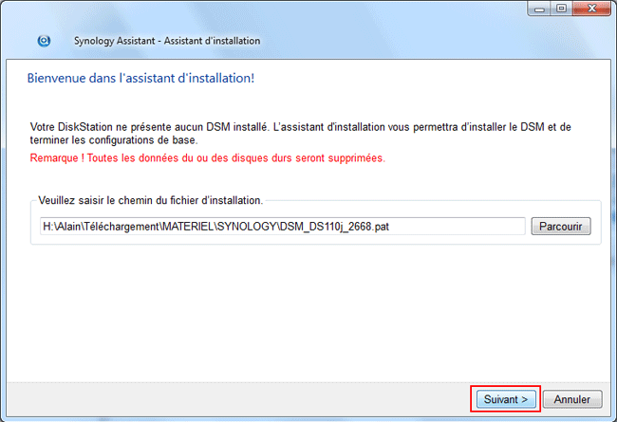Click the 'terminer les configurations de base' line
617x422 pixels.
[x=114, y=140]
